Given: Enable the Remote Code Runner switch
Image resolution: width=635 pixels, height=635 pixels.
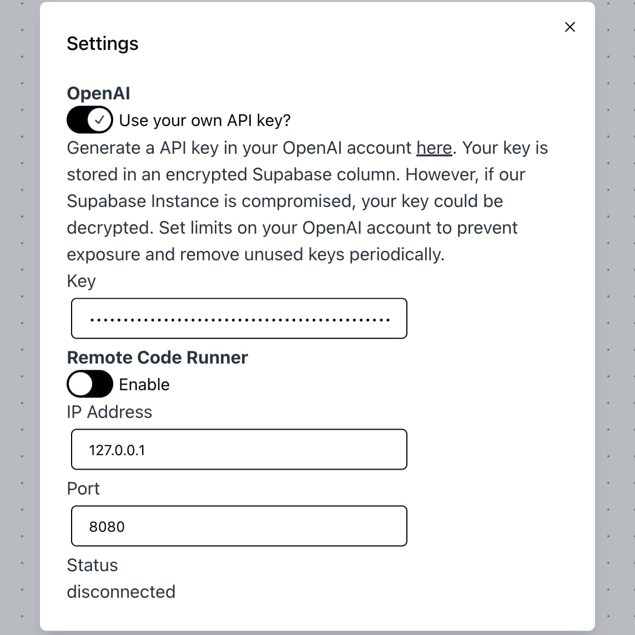Looking at the screenshot, I should click(90, 384).
